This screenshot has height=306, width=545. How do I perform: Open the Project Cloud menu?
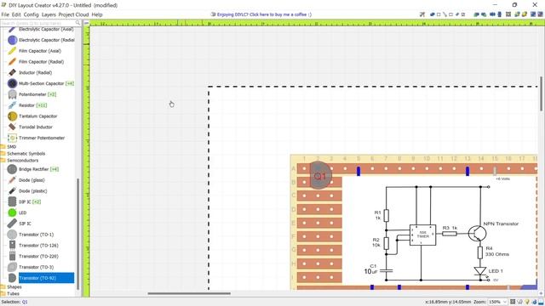click(73, 14)
